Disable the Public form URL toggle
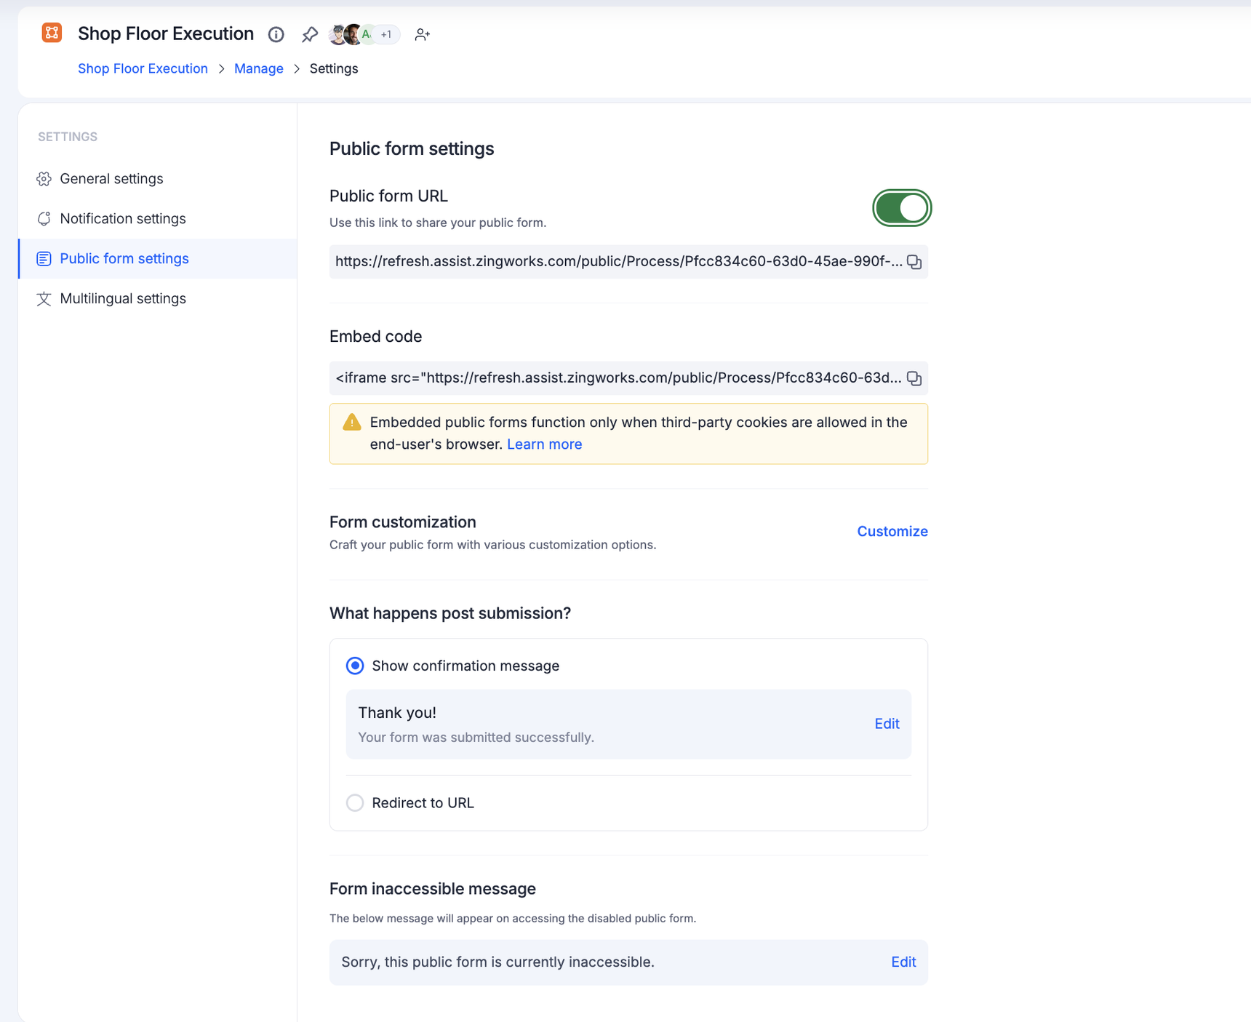This screenshot has height=1022, width=1251. pyautogui.click(x=901, y=208)
